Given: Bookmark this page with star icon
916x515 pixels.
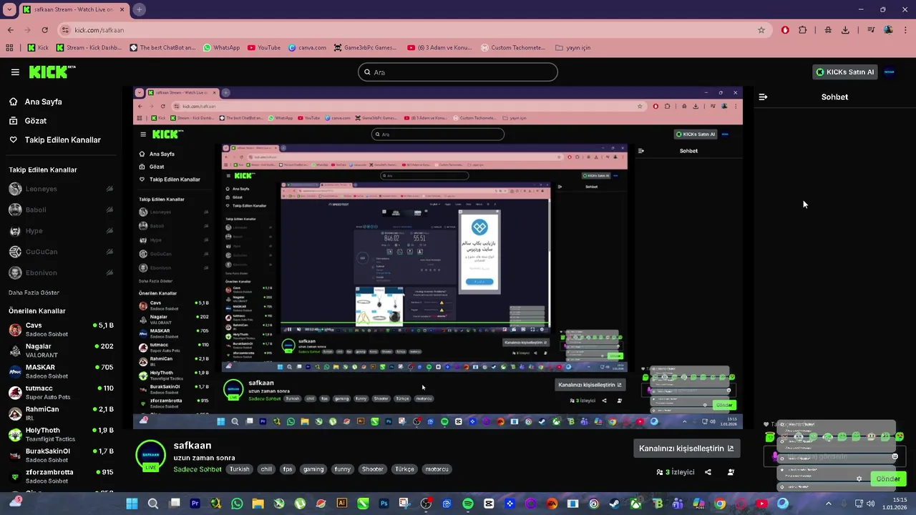Looking at the screenshot, I should point(761,30).
